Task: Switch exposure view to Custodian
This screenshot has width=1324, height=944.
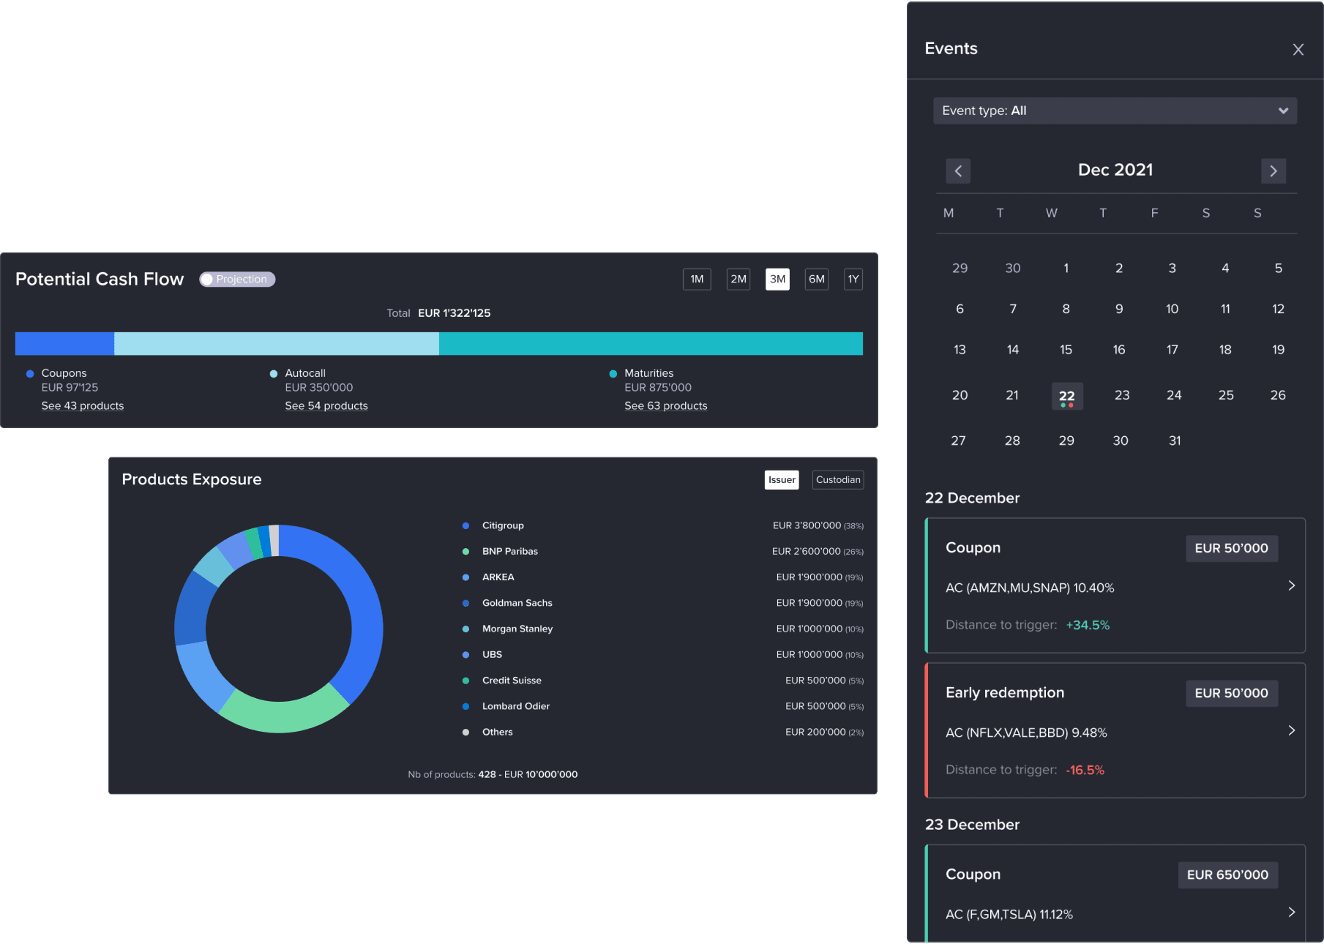Action: tap(838, 480)
